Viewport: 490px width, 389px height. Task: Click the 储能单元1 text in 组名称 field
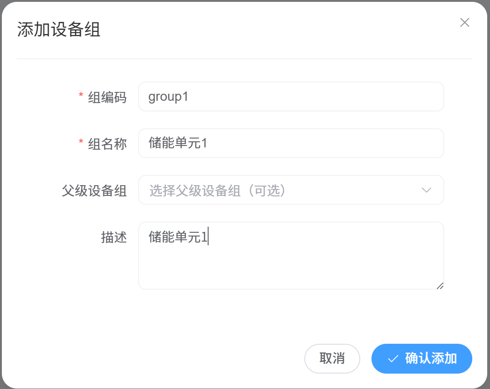tap(178, 143)
